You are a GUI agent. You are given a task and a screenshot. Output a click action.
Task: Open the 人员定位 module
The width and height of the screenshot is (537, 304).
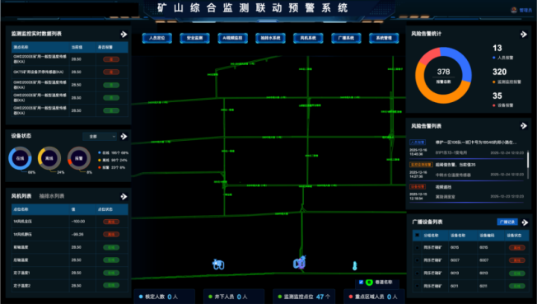(156, 38)
